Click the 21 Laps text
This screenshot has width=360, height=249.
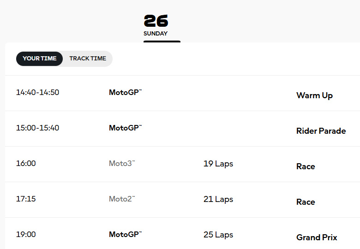[218, 199]
